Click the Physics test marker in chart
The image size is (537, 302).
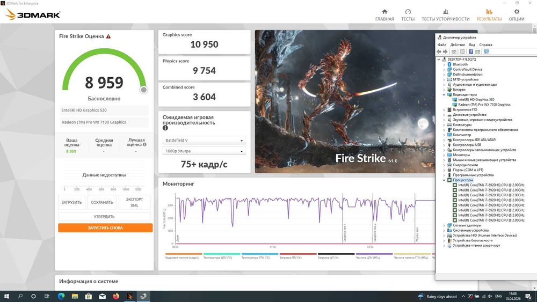click(x=417, y=234)
